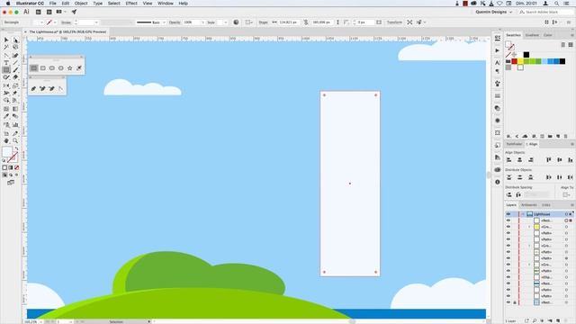Switch to the Pathfinder tab

(x=514, y=144)
